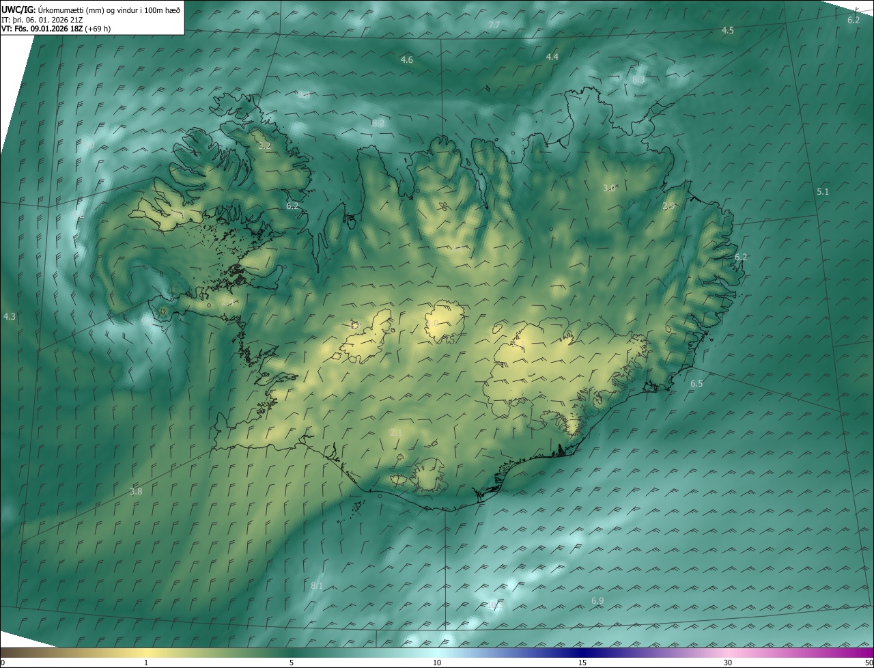Click the 1 tick on the color scale

pyautogui.click(x=146, y=663)
